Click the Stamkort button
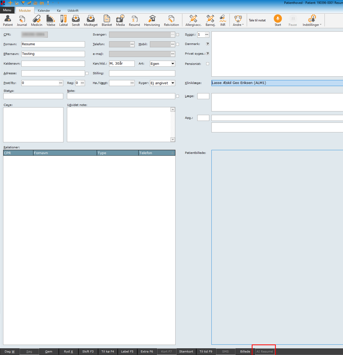343x355 pixels. click(186, 352)
